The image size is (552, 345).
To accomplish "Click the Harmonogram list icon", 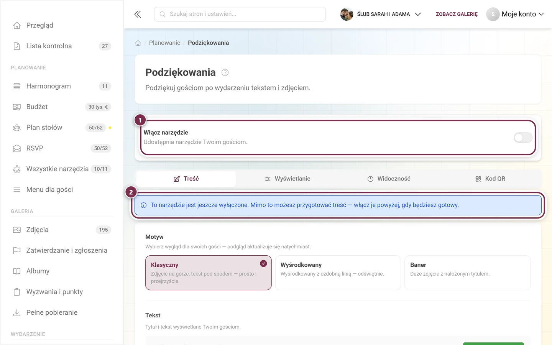I will click(x=17, y=86).
